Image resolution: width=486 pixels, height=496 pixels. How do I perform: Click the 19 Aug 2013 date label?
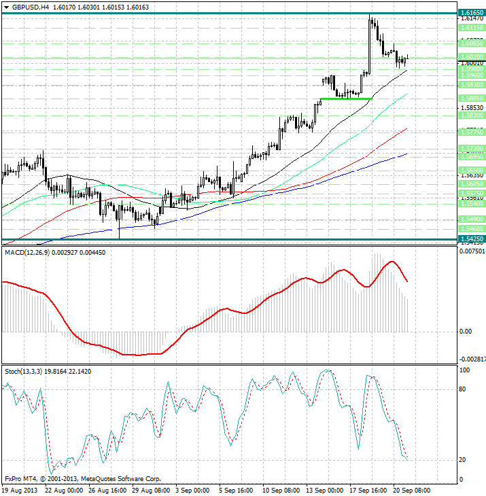(20, 489)
